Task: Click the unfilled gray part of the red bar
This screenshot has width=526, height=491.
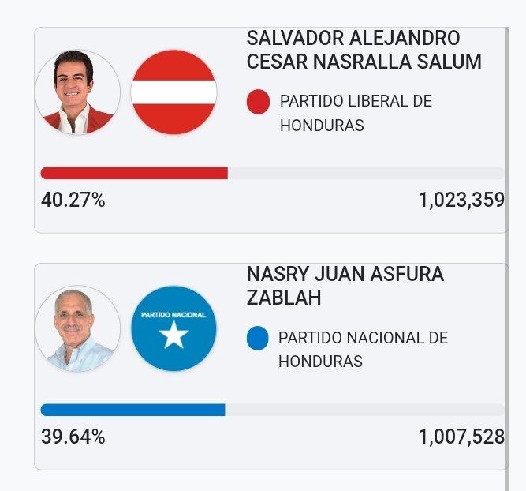Action: click(365, 173)
